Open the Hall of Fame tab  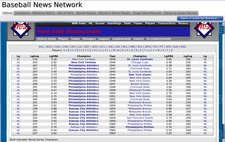tap(65, 13)
